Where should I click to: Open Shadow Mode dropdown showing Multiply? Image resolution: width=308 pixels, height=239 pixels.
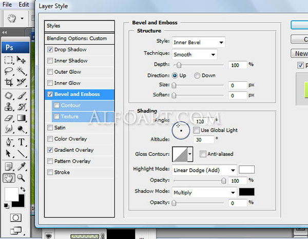(x=204, y=192)
